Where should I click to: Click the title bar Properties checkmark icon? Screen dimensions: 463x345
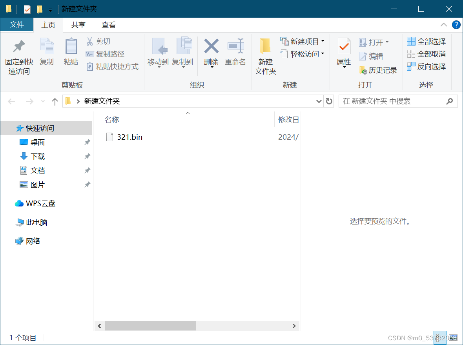click(x=27, y=9)
